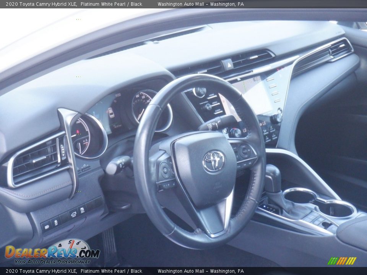This screenshot has height=275, width=367.
Task: Click the gear shifter knob
Action: click(x=273, y=178)
